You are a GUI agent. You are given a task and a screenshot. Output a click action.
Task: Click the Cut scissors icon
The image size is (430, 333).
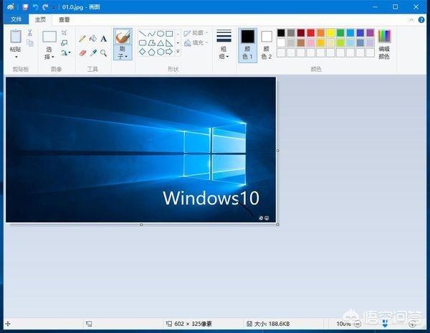click(x=29, y=33)
